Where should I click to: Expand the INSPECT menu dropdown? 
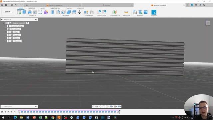(126, 16)
